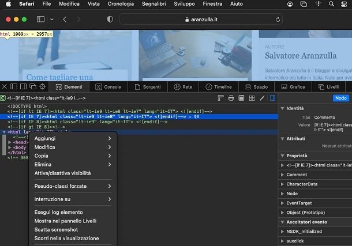Toggle the compositing borders icon
The image size is (352, 246).
tap(241, 98)
